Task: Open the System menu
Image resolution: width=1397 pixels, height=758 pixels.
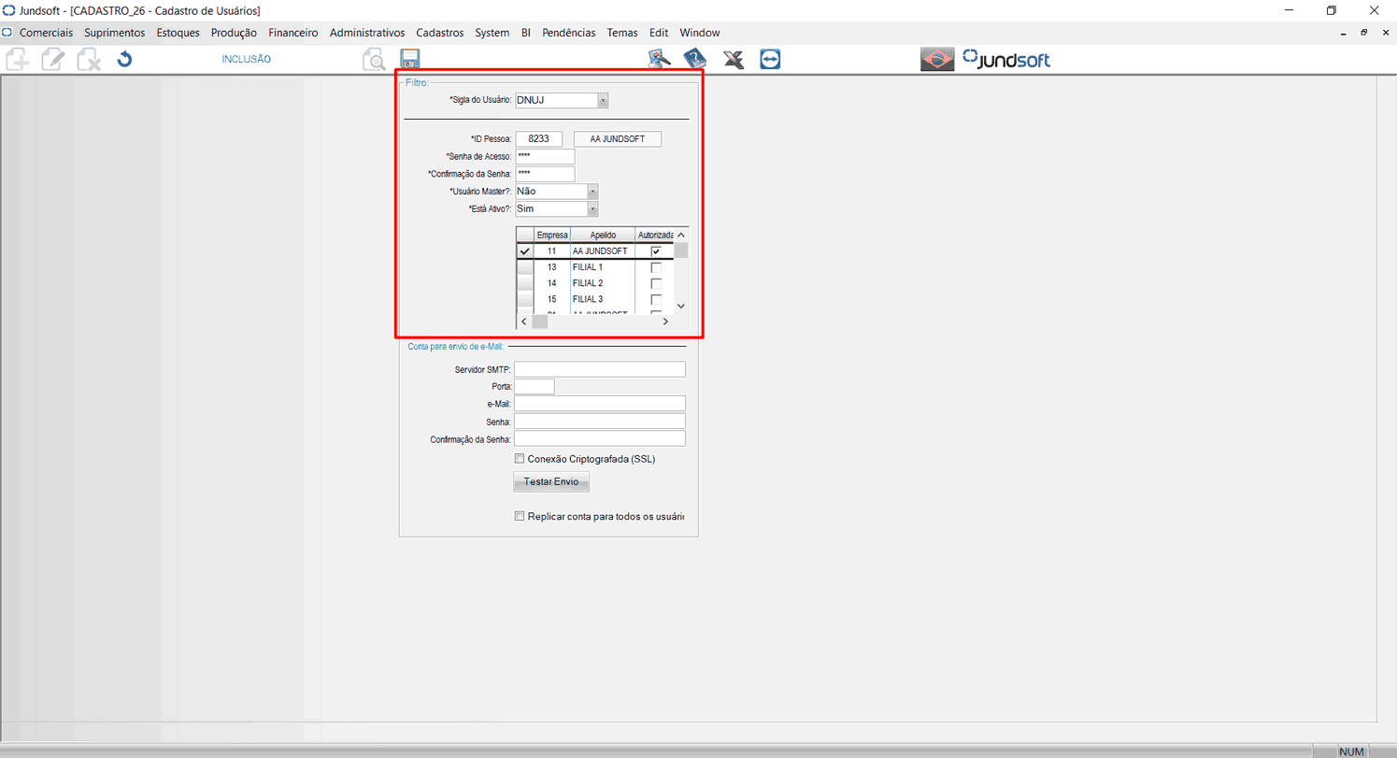Action: pos(492,33)
